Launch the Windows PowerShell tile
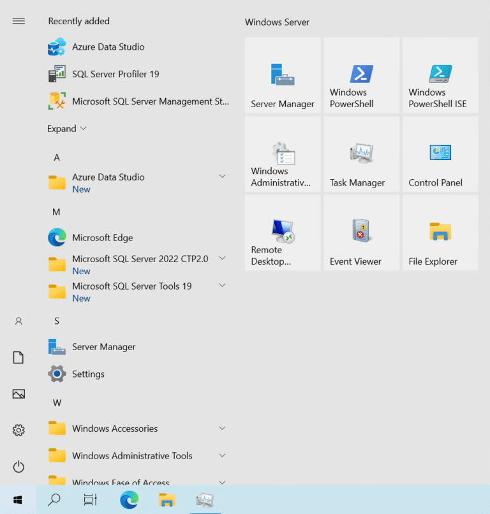Screen dimensions: 490x514 point(361,75)
